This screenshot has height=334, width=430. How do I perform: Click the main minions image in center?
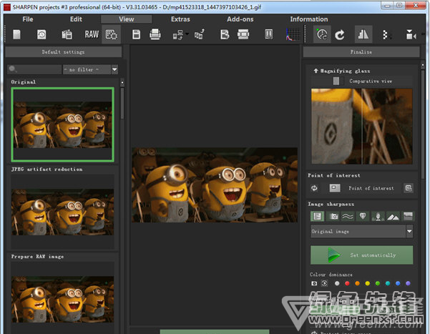tap(215, 185)
